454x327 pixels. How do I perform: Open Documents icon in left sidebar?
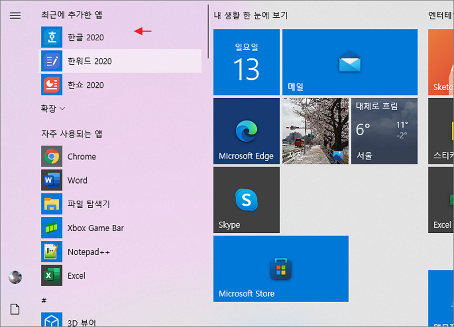(x=15, y=309)
